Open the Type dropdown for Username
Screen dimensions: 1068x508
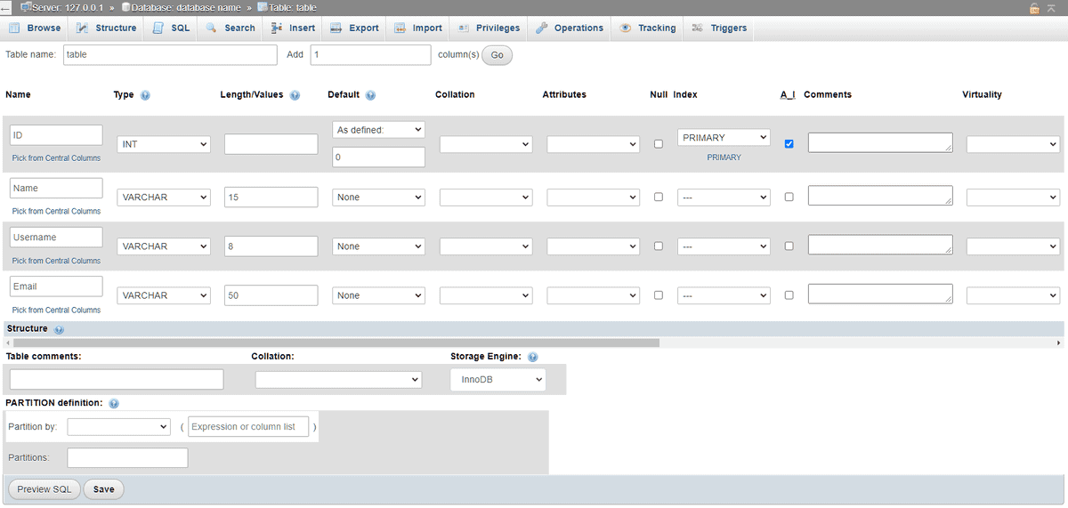click(x=164, y=246)
